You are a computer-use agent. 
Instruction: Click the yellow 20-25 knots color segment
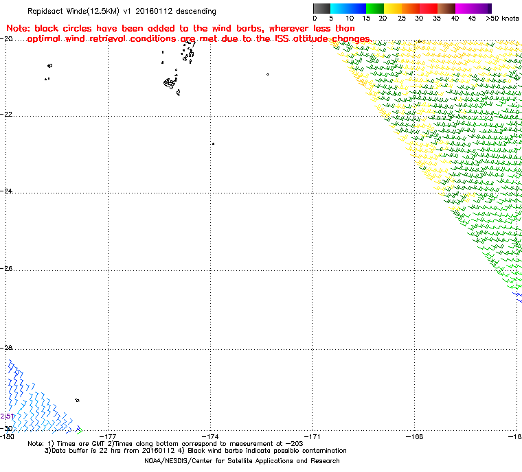[x=393, y=8]
